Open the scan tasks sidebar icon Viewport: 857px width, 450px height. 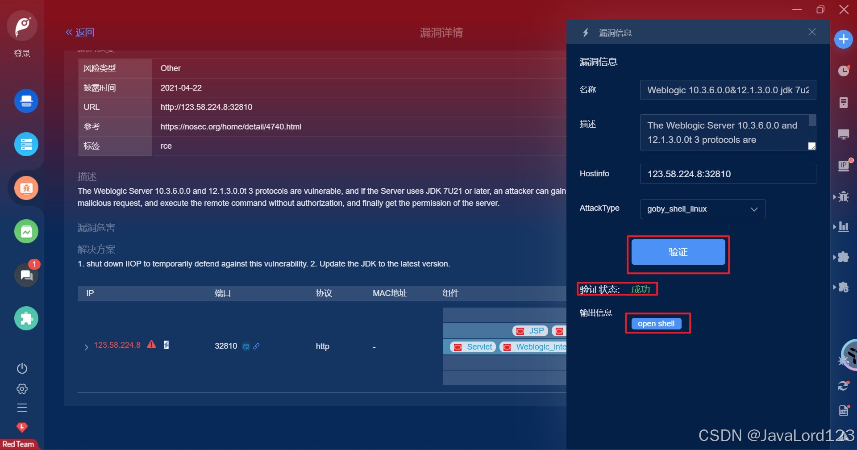click(x=26, y=101)
